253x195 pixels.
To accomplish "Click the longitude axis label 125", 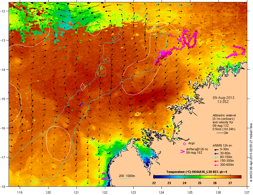I will [190, 192].
